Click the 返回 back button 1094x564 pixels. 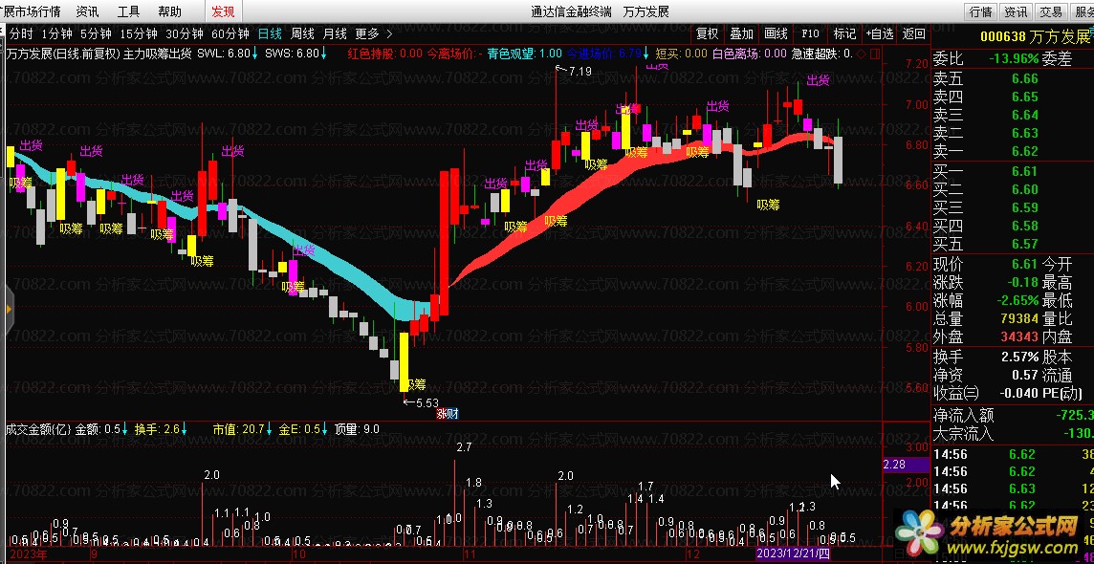click(914, 33)
